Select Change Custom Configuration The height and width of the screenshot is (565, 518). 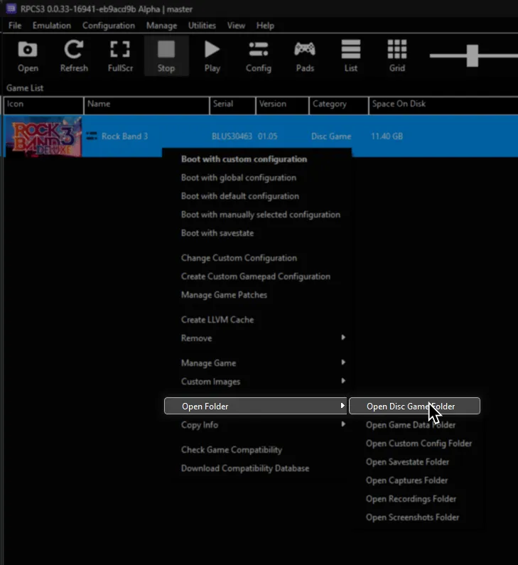(x=257, y=258)
